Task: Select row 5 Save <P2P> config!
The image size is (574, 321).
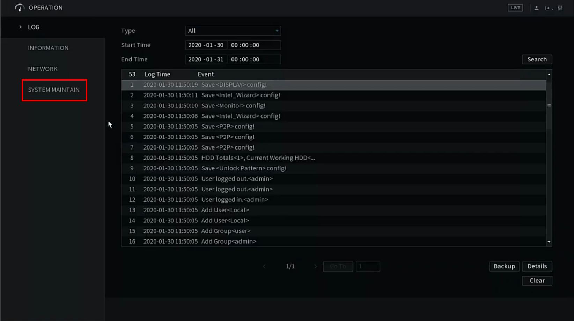Action: click(x=333, y=127)
